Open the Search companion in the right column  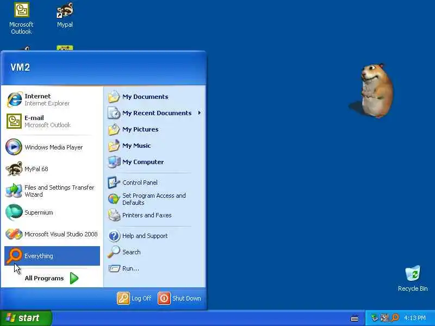pos(154,252)
